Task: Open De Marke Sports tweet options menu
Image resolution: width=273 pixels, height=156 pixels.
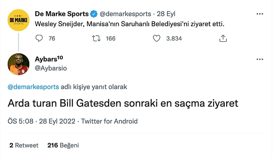Action: 260,14
